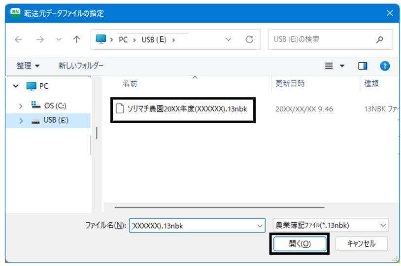401x266 pixels.
Task: Go up one folder level
Action: [76, 39]
